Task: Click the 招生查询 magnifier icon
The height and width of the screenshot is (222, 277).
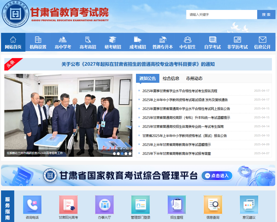Action: [x=177, y=205]
